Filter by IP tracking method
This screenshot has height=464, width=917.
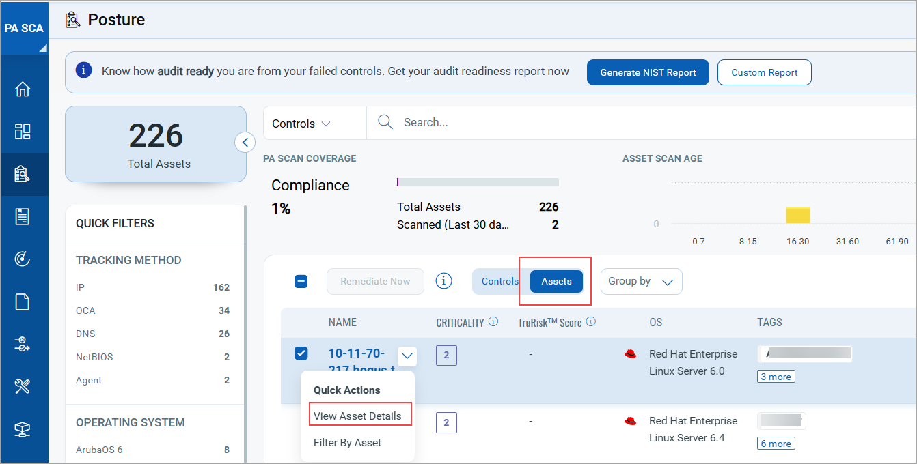coord(152,287)
